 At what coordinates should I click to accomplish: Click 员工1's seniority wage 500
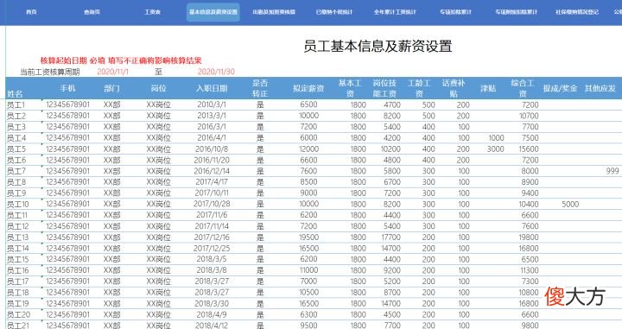tap(428, 105)
